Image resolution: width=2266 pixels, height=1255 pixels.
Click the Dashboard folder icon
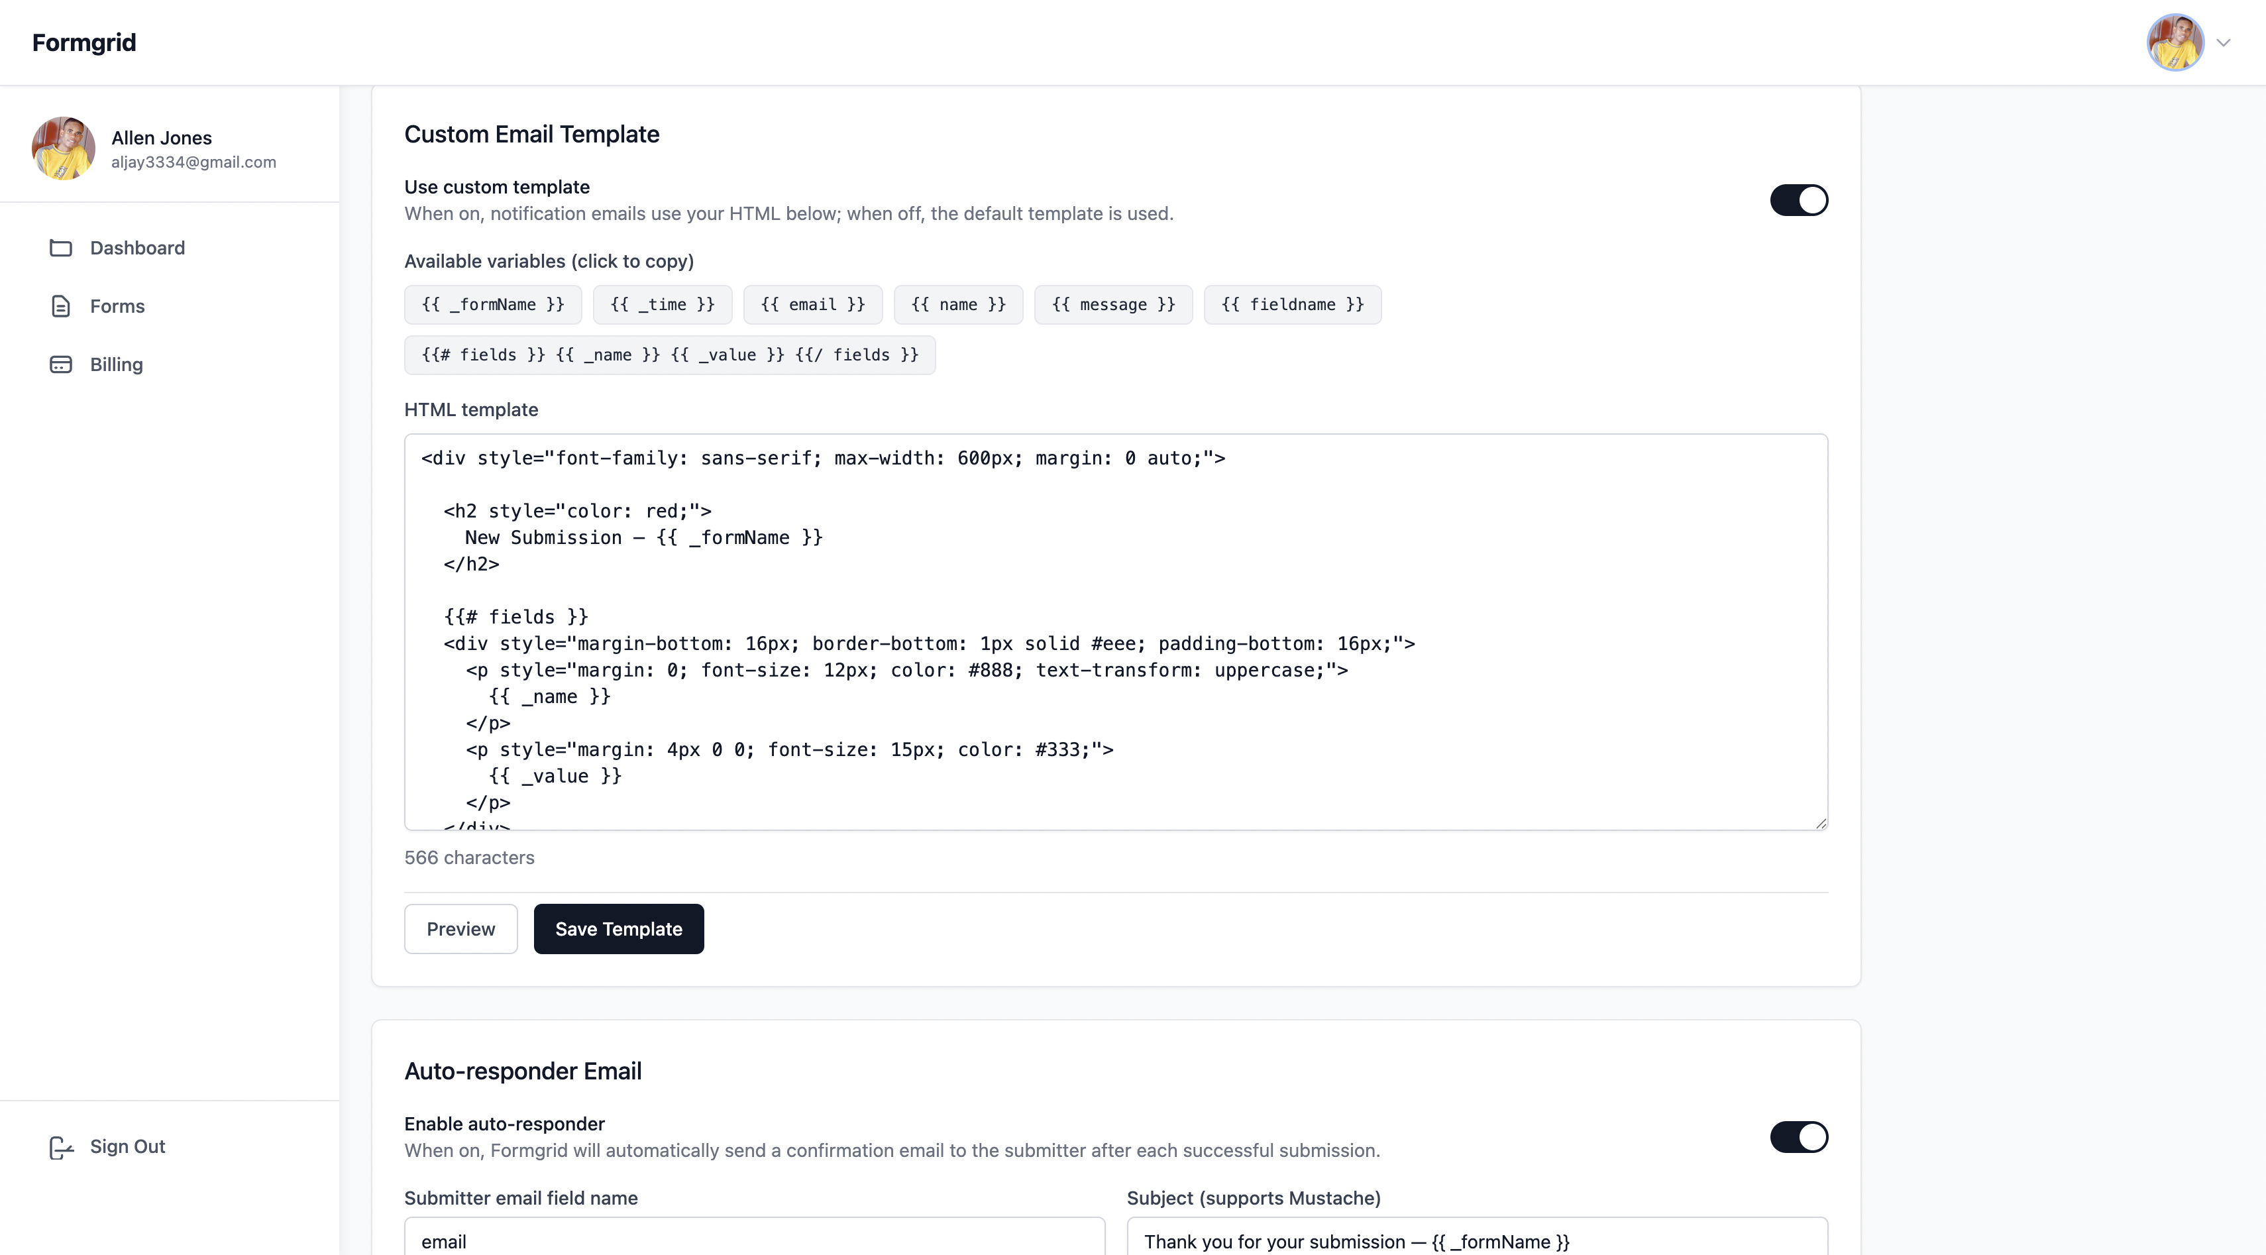61,248
